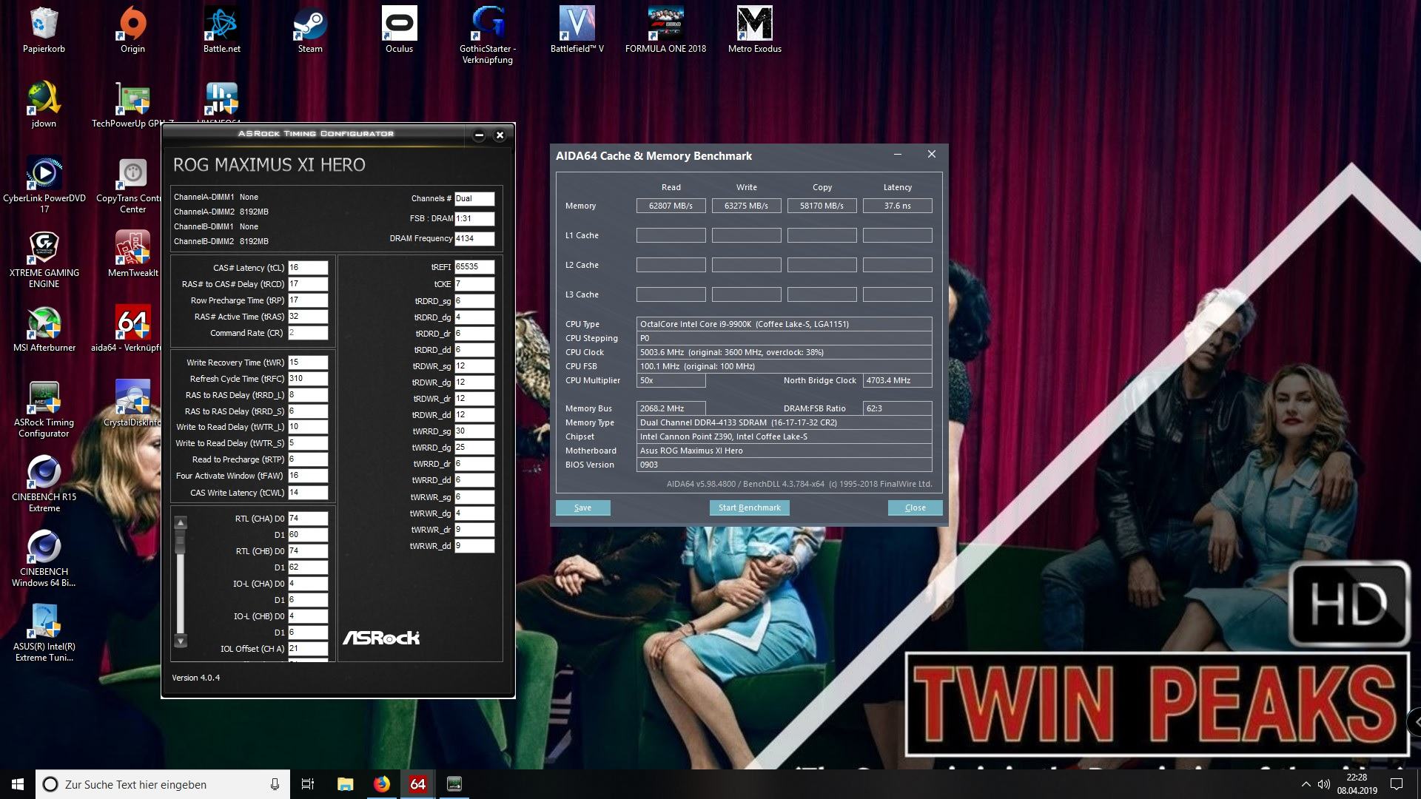The image size is (1421, 799).
Task: Click the tREFI value field
Action: tap(474, 267)
